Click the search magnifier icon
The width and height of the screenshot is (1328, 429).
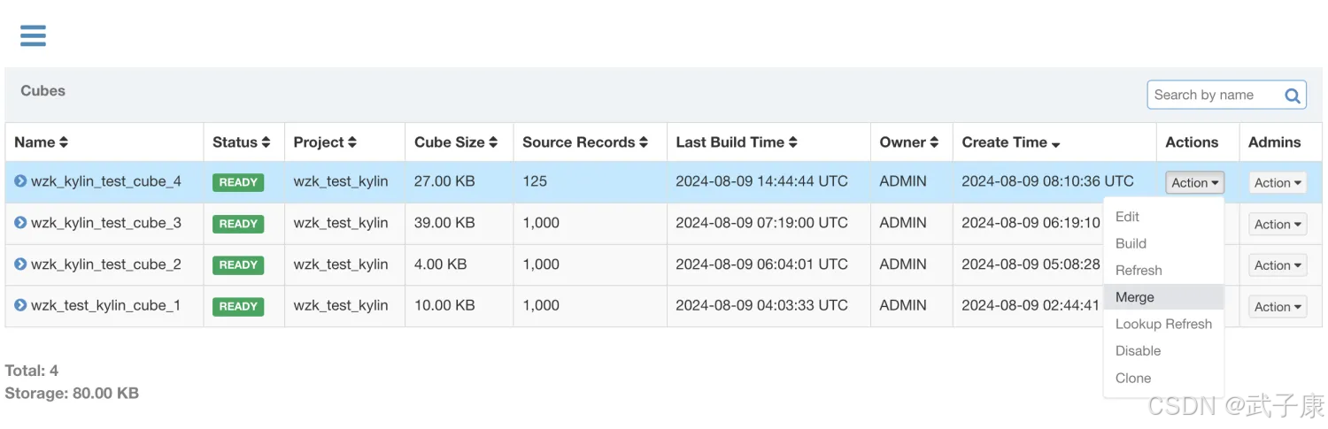point(1292,96)
